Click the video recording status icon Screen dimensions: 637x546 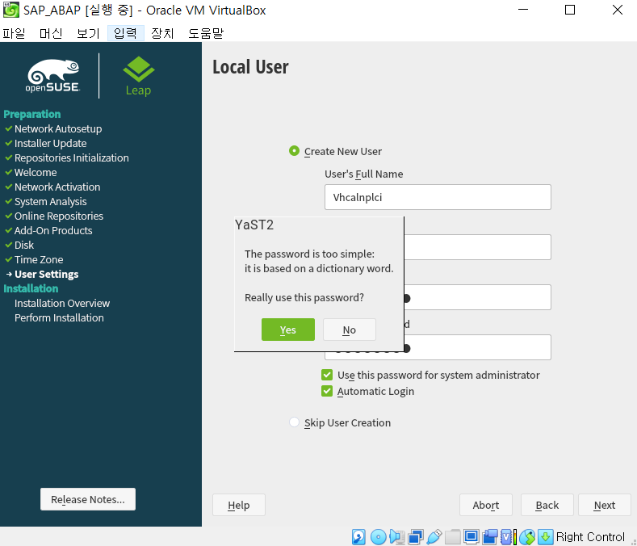coord(490,536)
